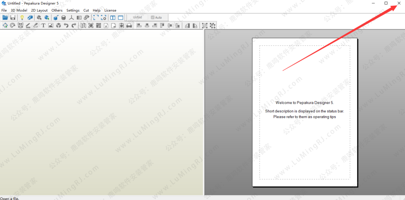Open the Settings menu

pos(73,10)
